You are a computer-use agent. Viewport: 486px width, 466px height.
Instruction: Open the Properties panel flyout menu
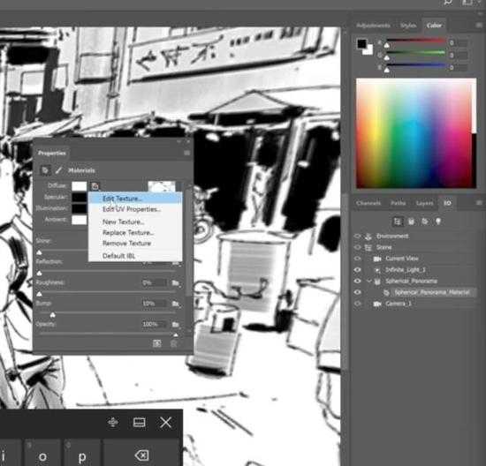[187, 153]
